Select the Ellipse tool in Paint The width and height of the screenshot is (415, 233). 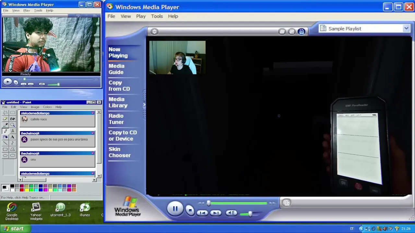6,155
